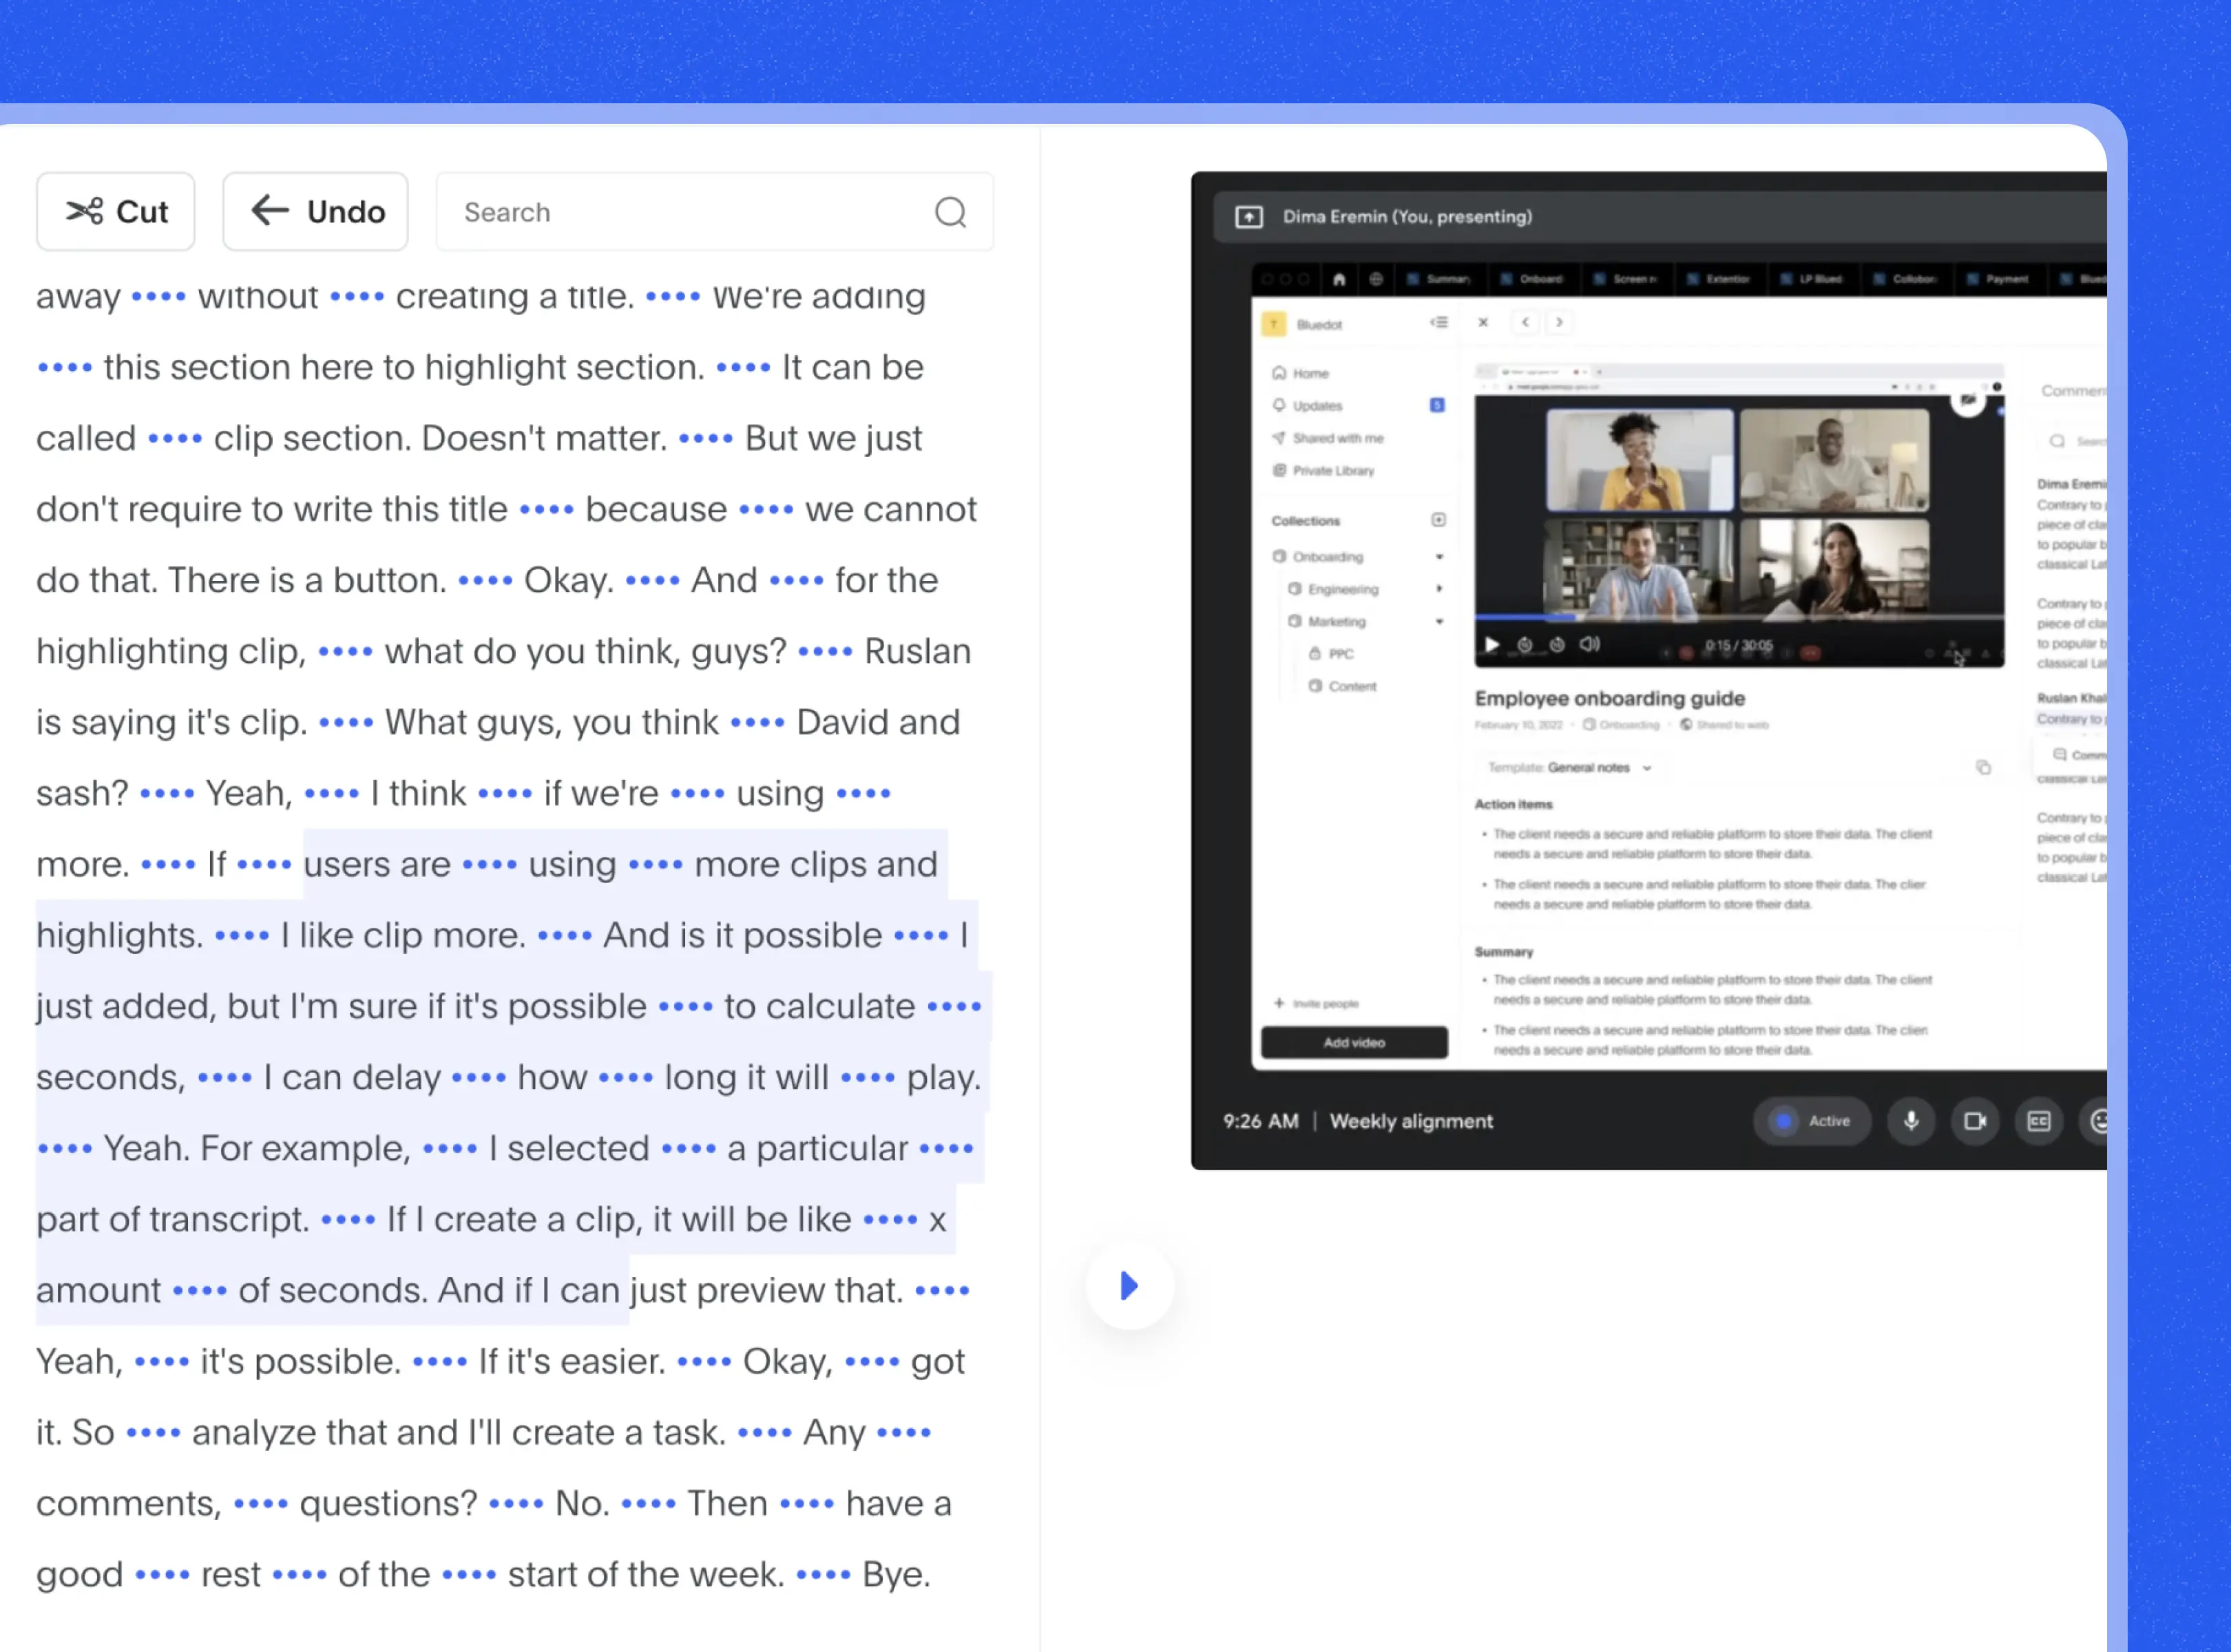Expand the Marketing collection in sidebar

pyautogui.click(x=1439, y=622)
